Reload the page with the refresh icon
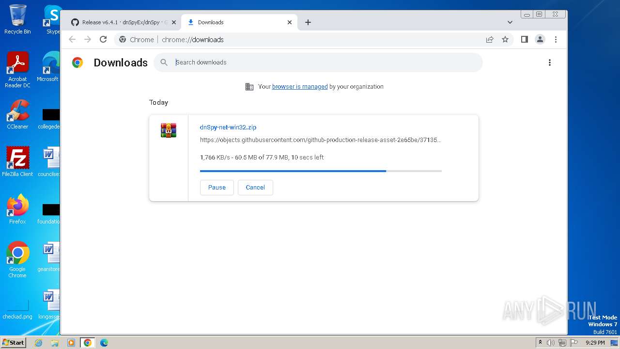The image size is (620, 349). 103,40
